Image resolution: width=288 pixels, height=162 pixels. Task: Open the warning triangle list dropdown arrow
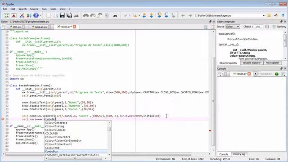[x=139, y=15]
